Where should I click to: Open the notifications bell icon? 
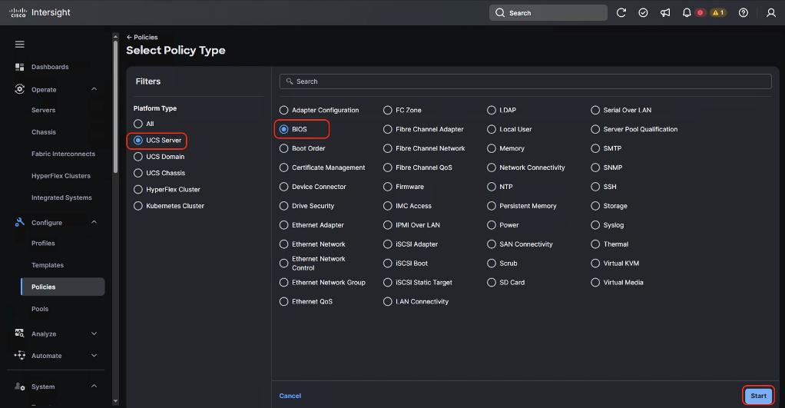(687, 13)
